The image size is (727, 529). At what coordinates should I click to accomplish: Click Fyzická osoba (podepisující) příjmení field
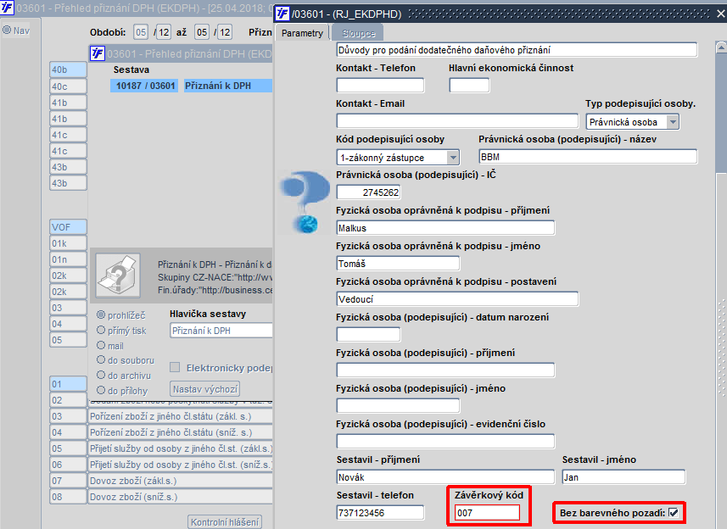[445, 370]
